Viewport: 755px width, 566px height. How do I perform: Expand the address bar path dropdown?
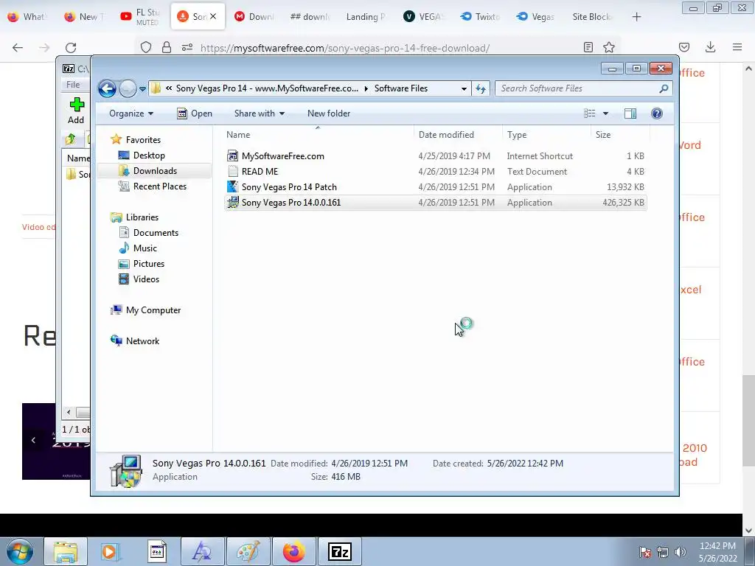point(464,88)
